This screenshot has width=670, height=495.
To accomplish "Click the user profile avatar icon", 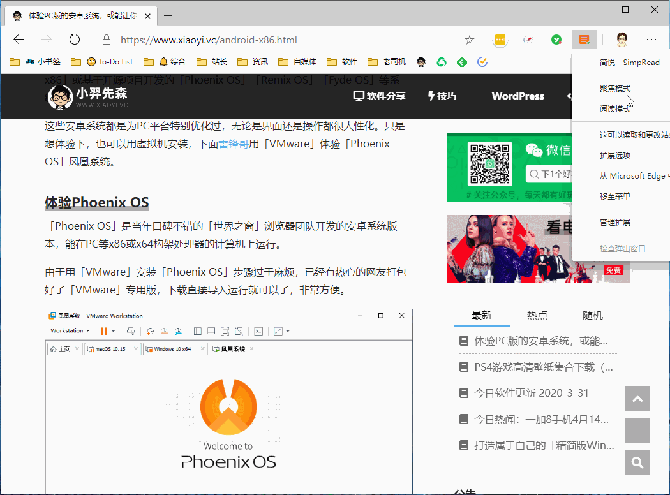I will [622, 40].
